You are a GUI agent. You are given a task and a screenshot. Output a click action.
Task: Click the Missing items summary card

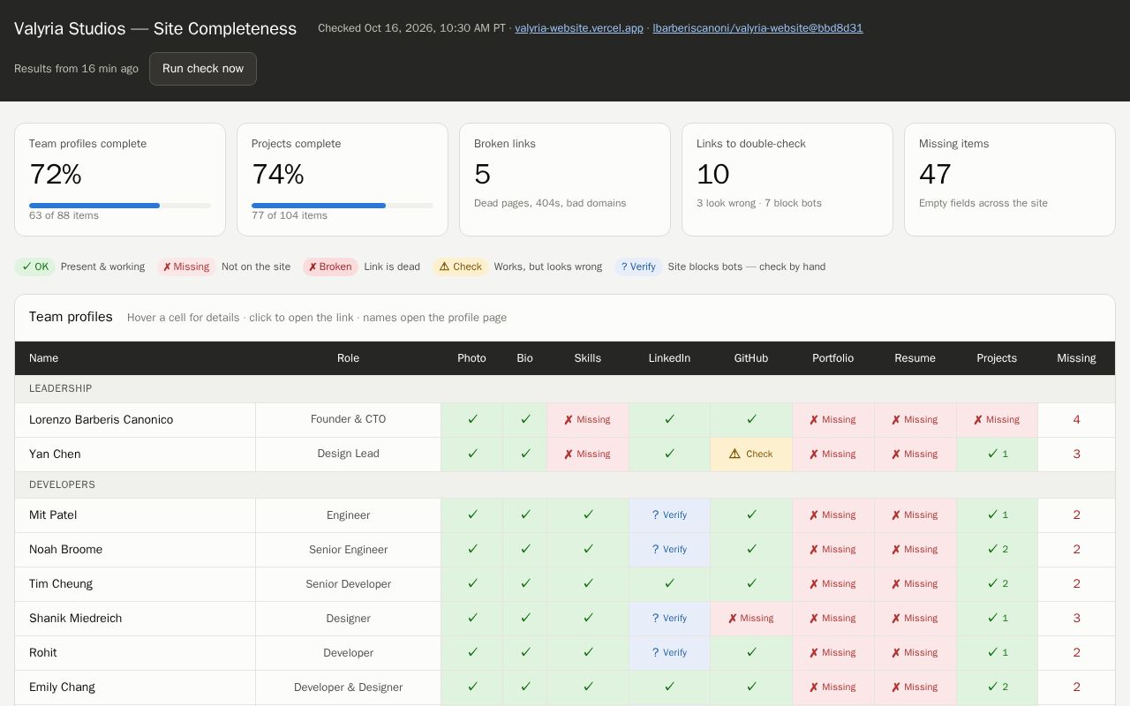[x=1010, y=179]
